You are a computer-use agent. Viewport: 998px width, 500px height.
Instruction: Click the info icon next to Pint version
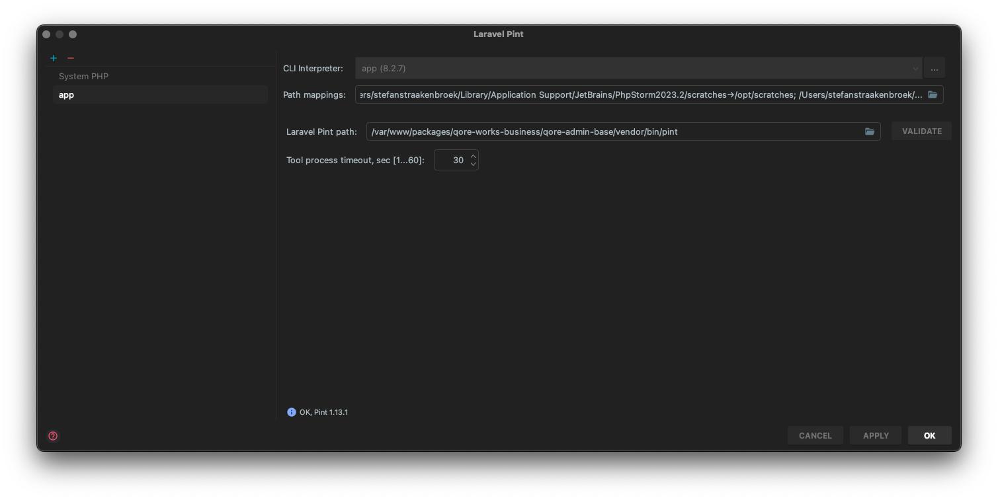pyautogui.click(x=292, y=411)
